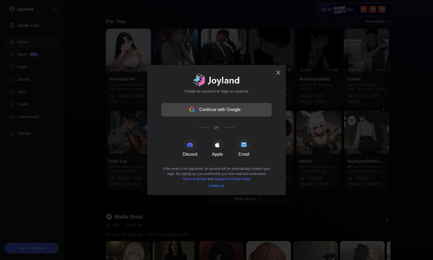The image size is (433, 260).
Task: Select the Intelligent tag on Hayakawa Reina
Action: point(373,184)
